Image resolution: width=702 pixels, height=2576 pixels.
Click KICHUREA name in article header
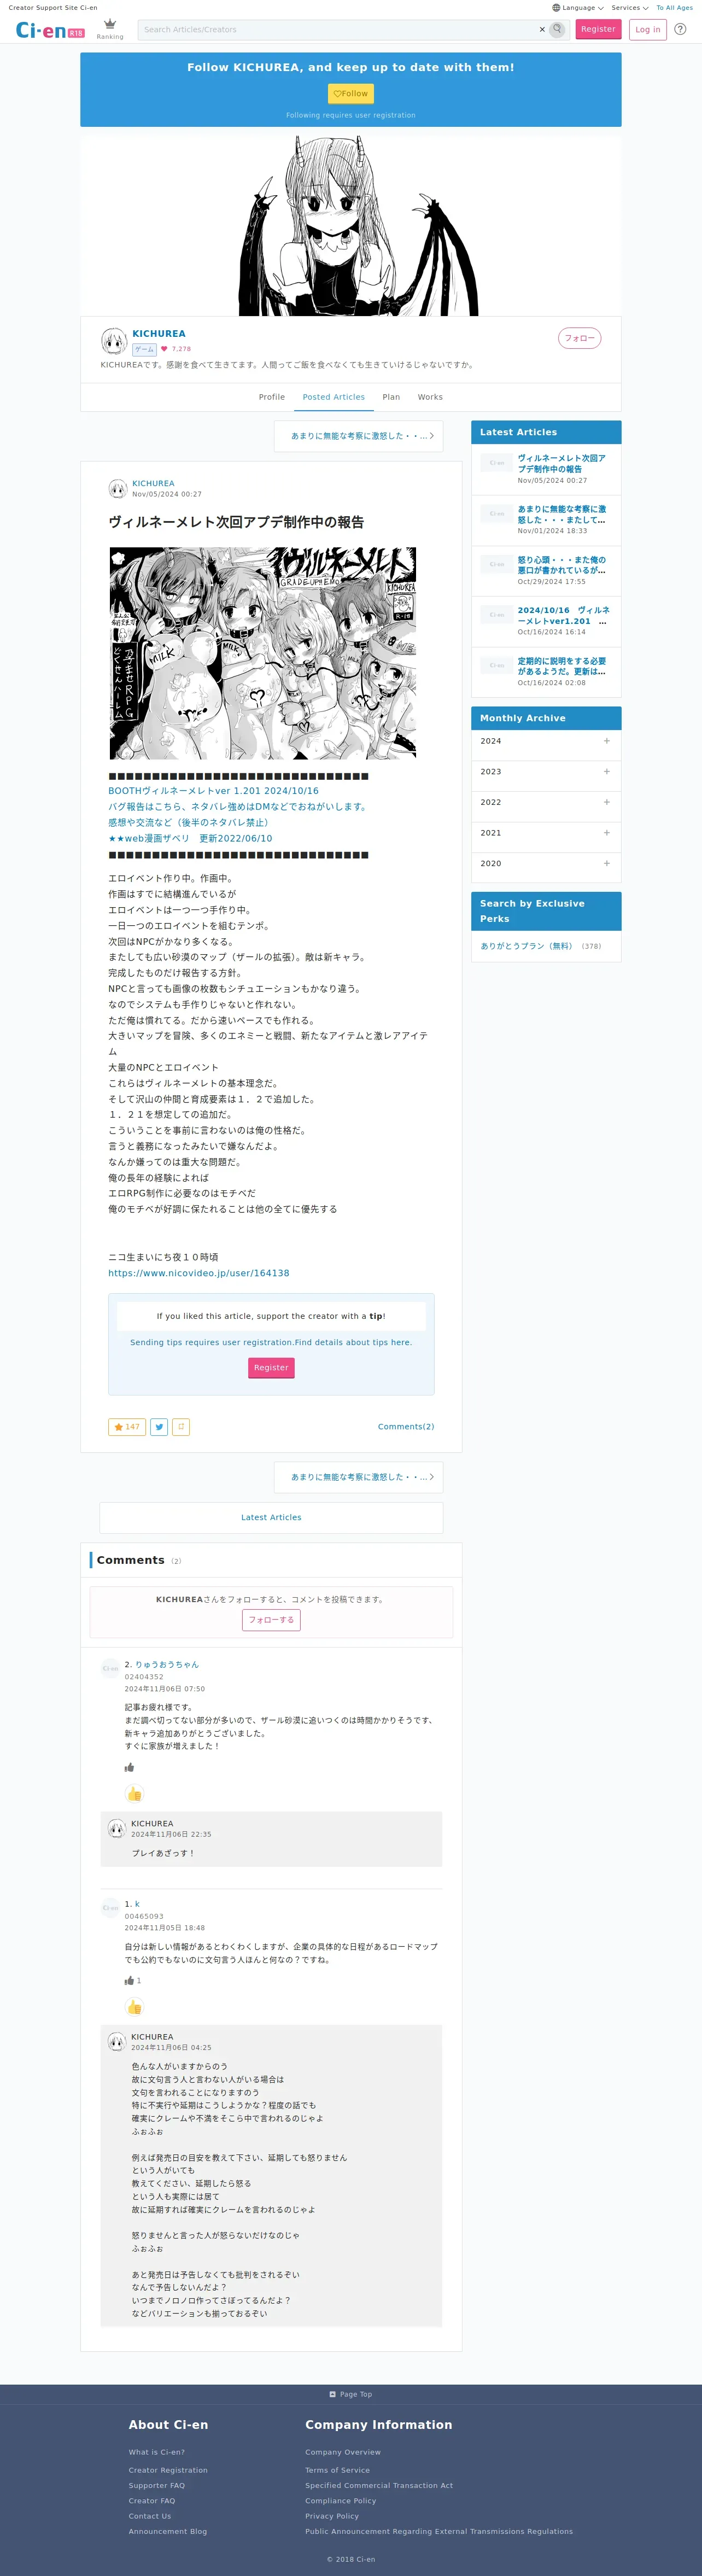click(153, 483)
